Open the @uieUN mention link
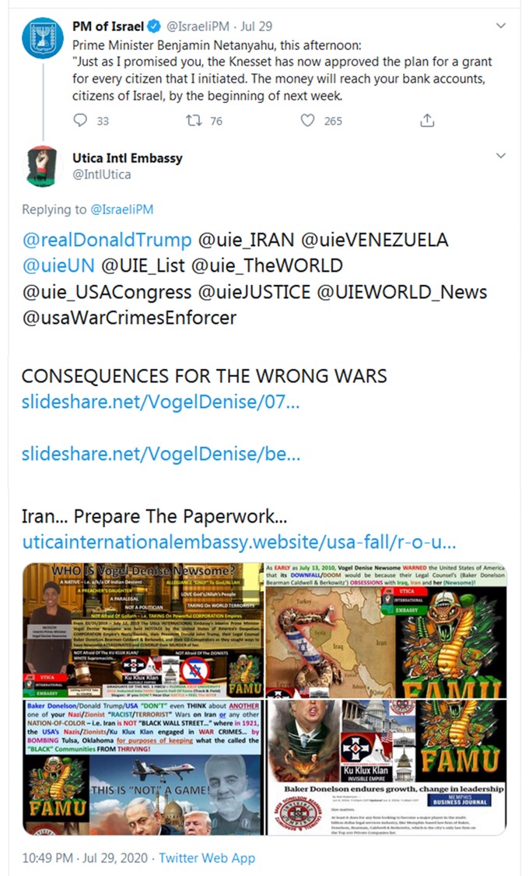 [x=58, y=266]
